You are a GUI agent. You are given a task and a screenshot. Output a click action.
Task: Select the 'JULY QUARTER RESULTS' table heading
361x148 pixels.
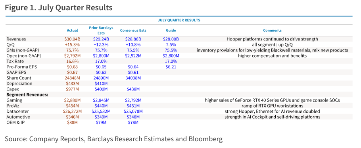179,20
